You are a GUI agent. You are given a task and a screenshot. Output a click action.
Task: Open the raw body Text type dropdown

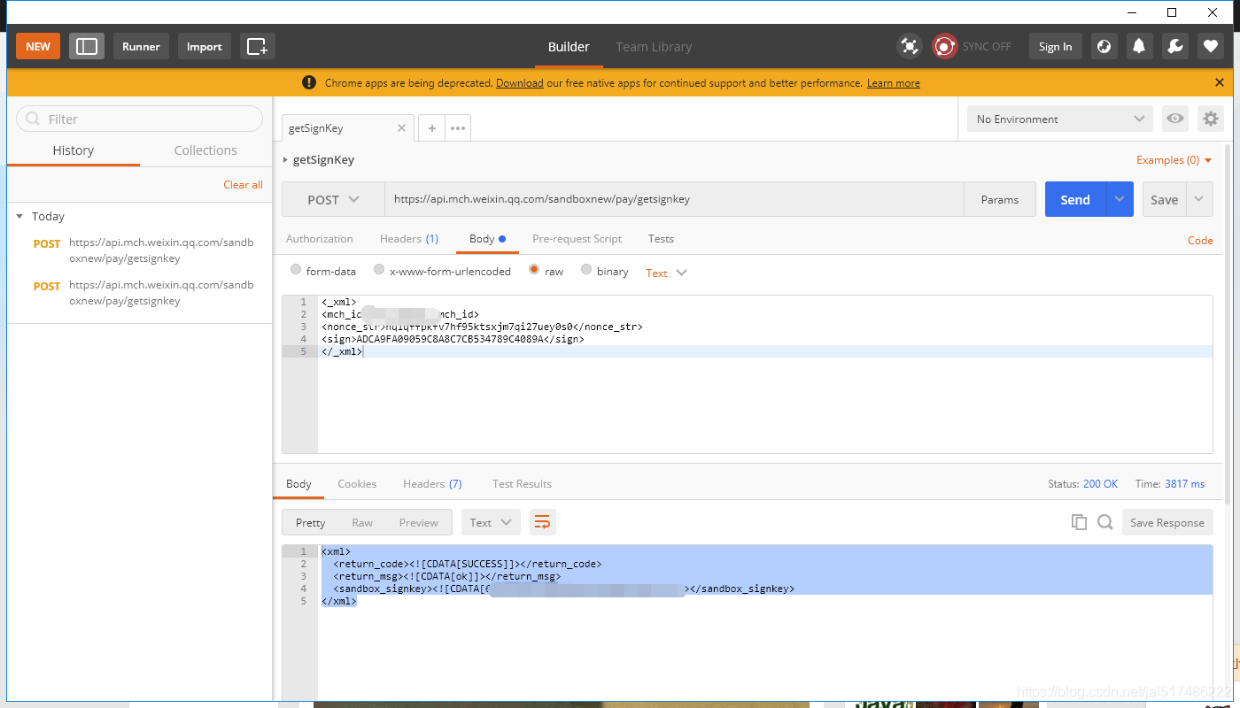(666, 273)
